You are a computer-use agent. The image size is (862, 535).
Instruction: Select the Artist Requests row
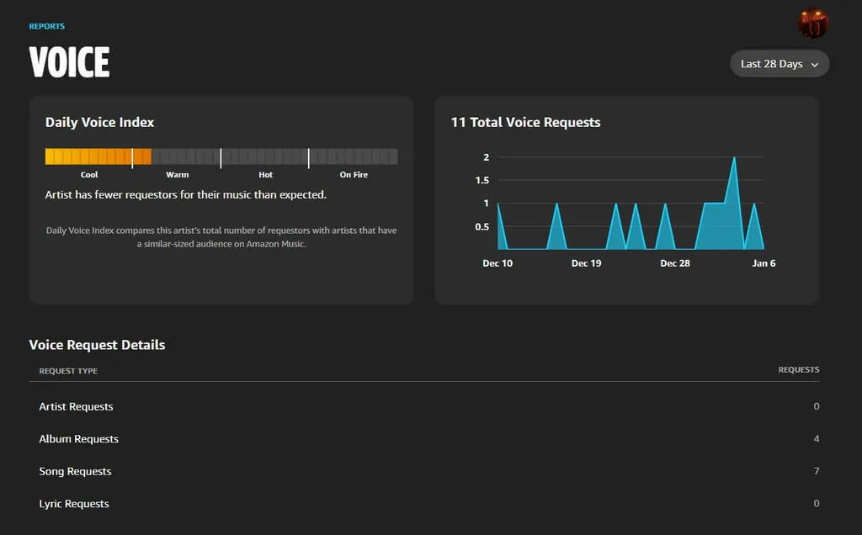pos(76,407)
